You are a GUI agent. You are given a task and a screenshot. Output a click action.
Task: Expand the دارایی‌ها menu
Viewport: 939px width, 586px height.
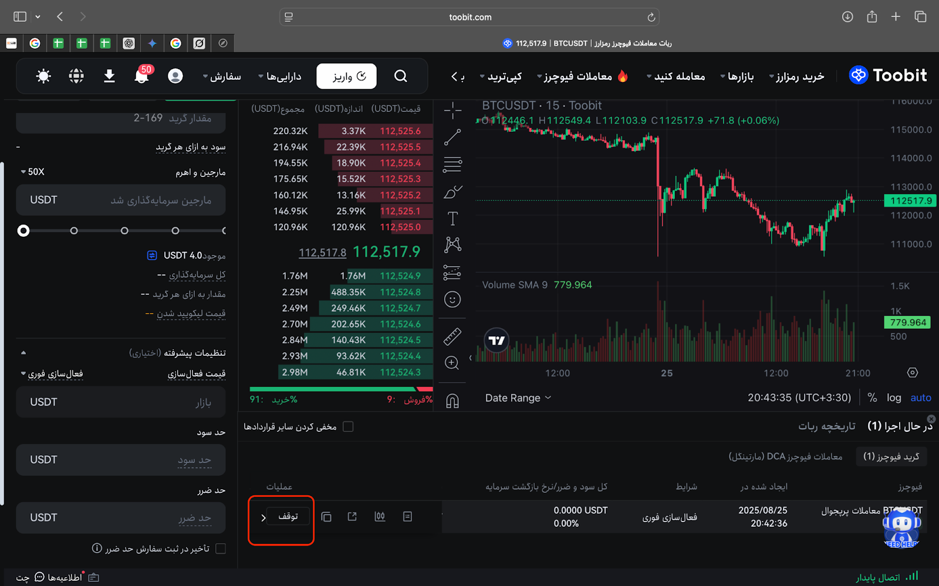(x=280, y=76)
